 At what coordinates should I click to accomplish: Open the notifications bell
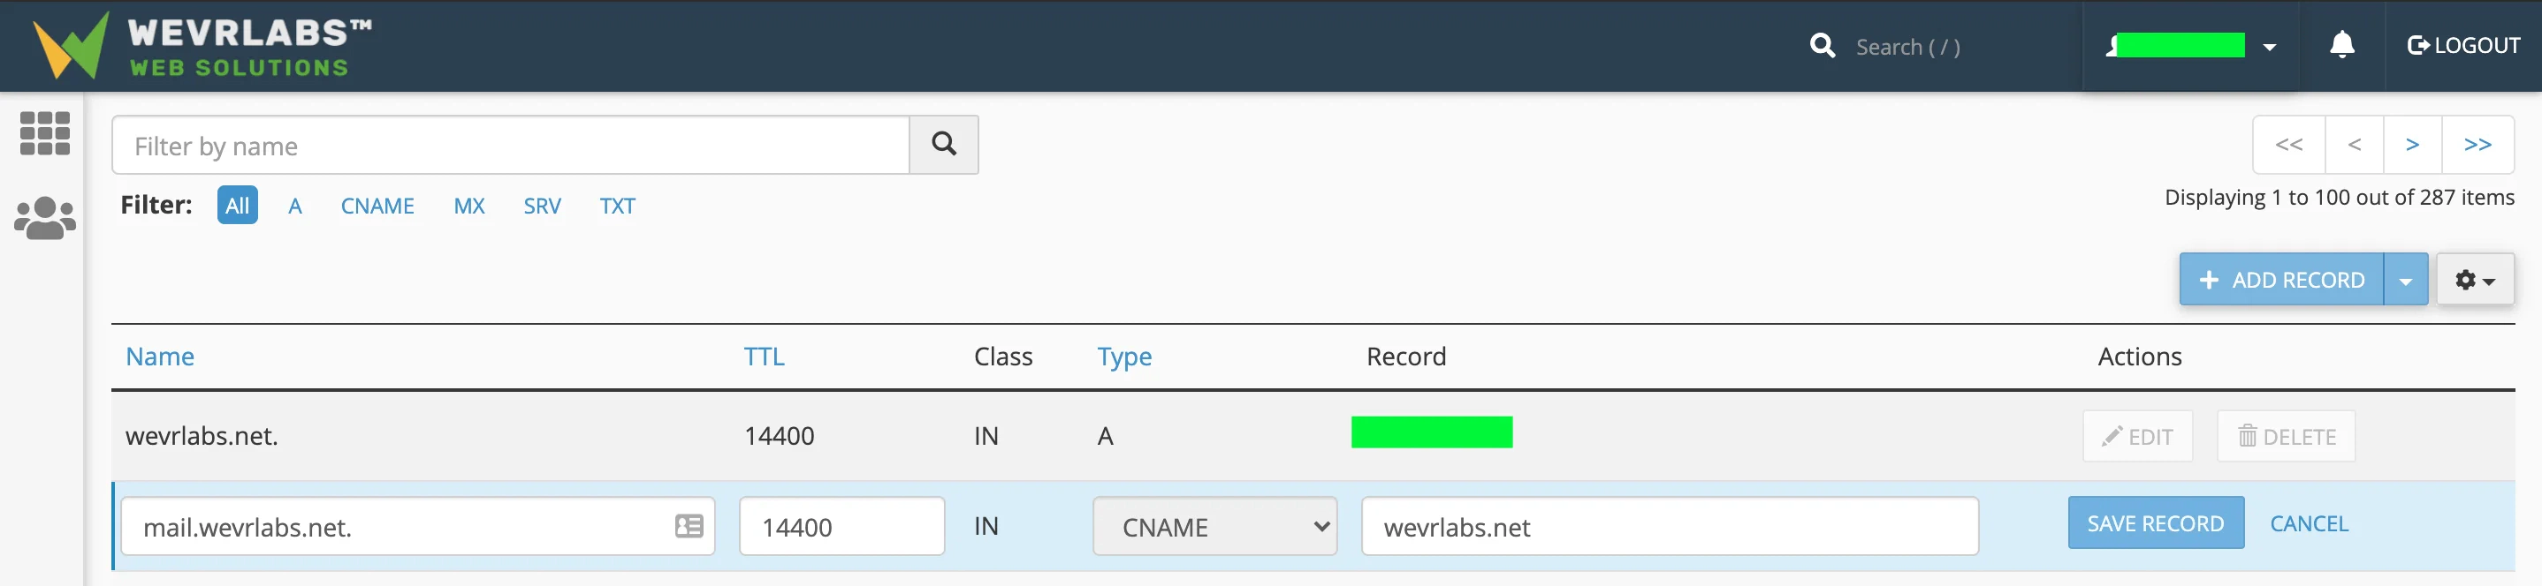point(2341,45)
